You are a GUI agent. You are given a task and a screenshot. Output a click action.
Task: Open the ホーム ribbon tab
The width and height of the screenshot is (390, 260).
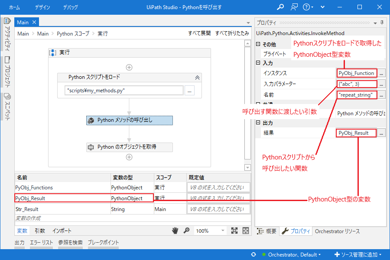[x=14, y=7]
